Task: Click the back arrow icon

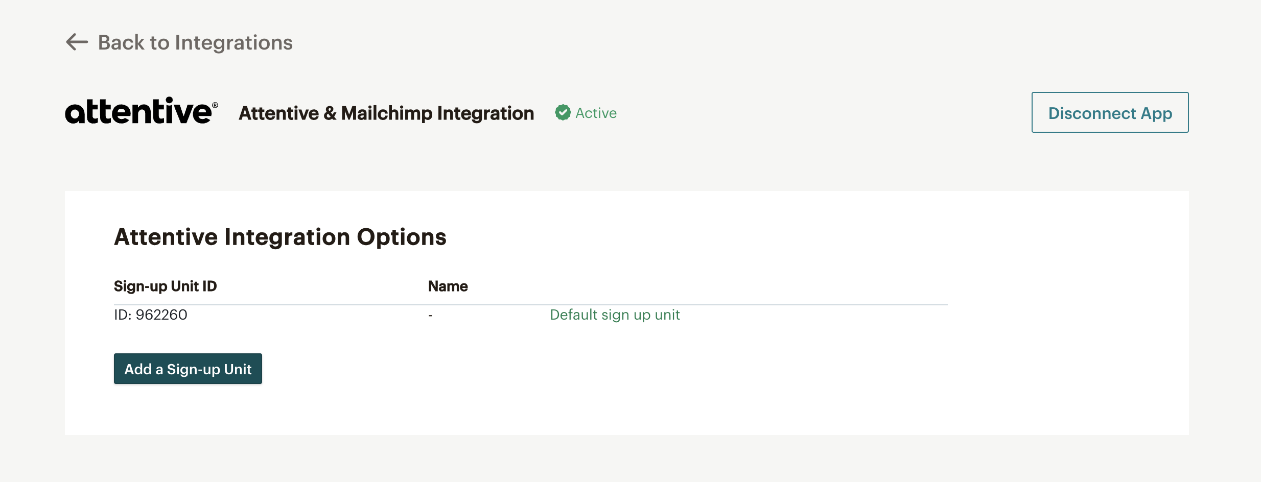Action: [77, 42]
